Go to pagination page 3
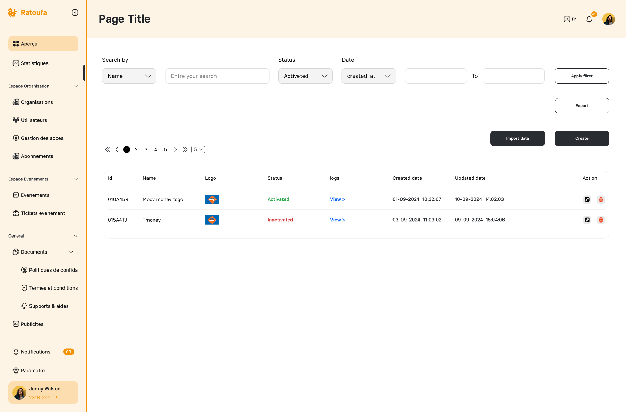This screenshot has width=626, height=412. pos(146,149)
